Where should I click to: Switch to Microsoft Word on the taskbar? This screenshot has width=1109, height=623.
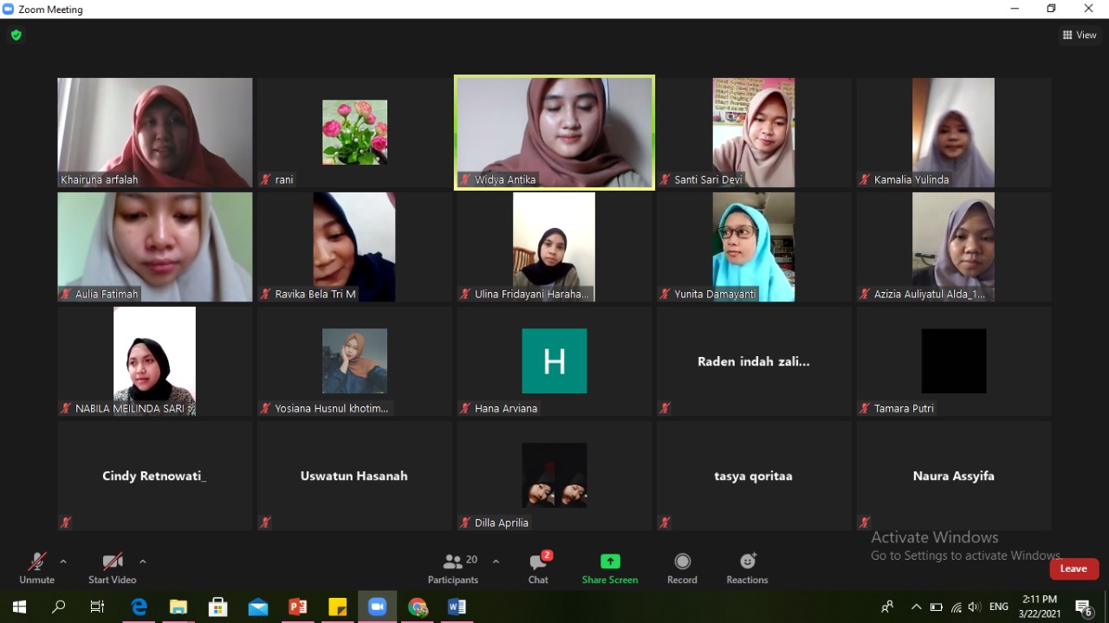(457, 607)
